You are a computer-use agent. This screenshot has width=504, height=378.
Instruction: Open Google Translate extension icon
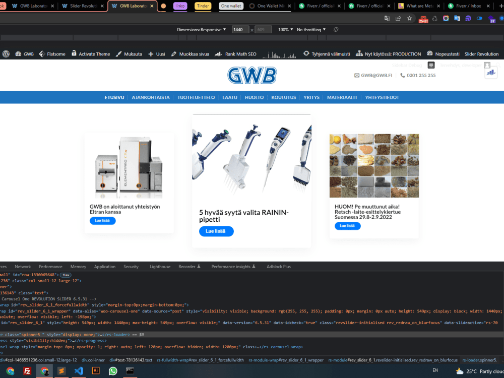click(457, 18)
